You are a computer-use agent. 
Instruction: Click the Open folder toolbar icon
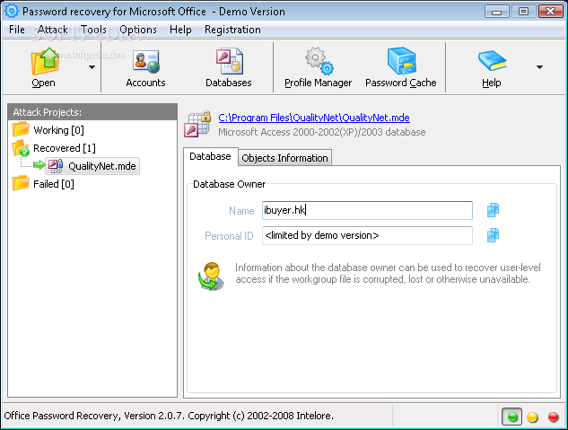(x=44, y=62)
